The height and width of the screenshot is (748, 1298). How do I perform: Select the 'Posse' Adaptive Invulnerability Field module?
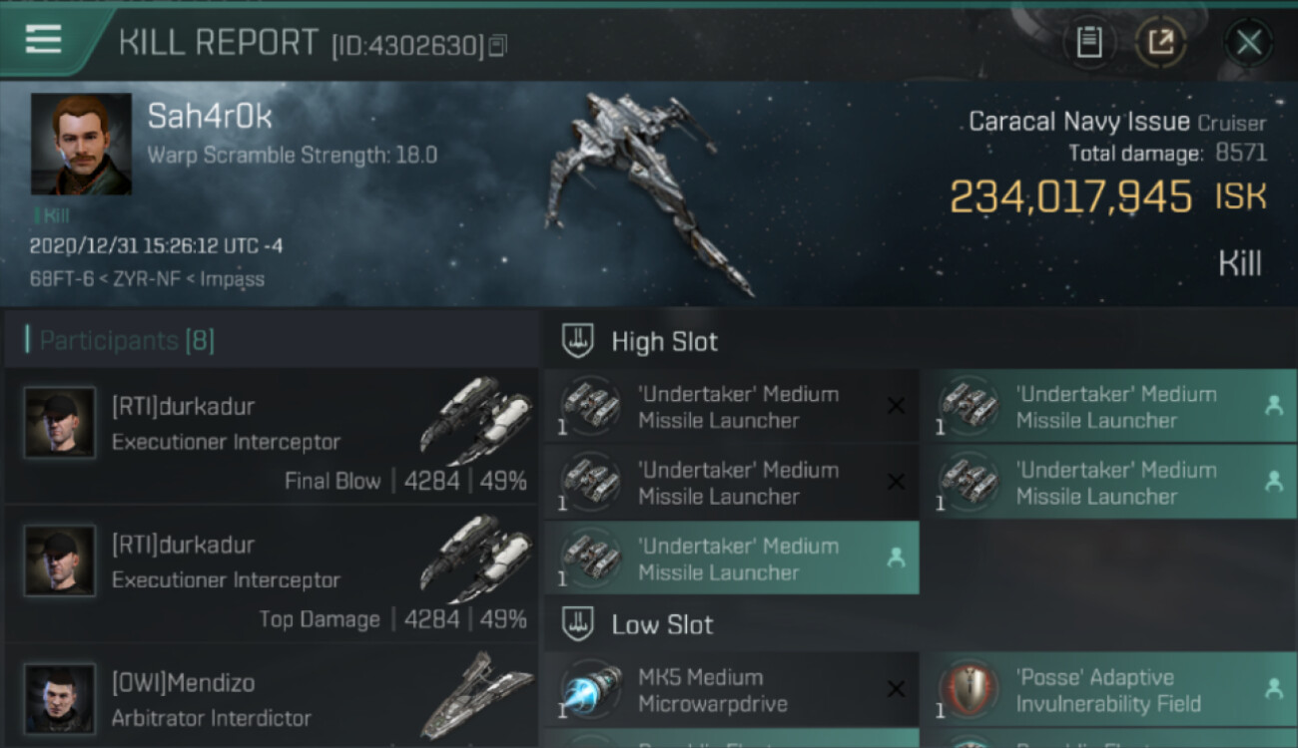click(x=1110, y=689)
